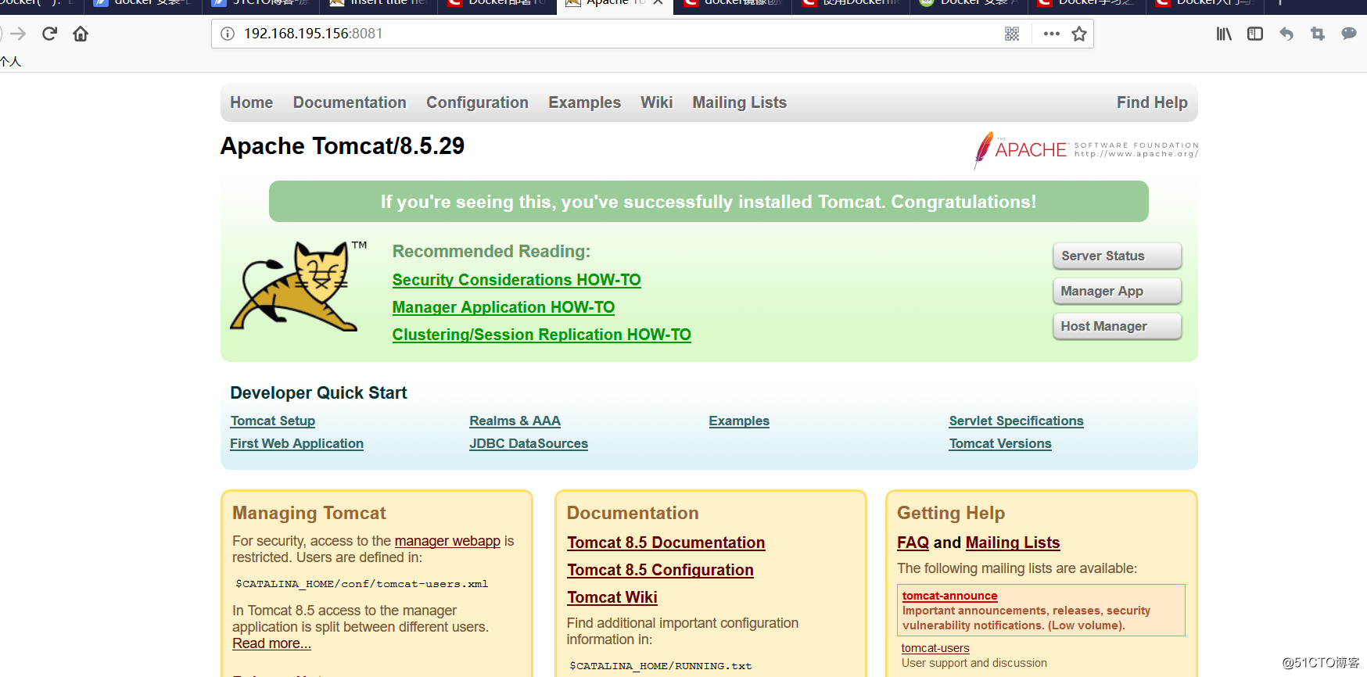Screen dimensions: 1367x677
Task: Open Documentation in Tomcat navigation bar
Action: pyautogui.click(x=350, y=102)
